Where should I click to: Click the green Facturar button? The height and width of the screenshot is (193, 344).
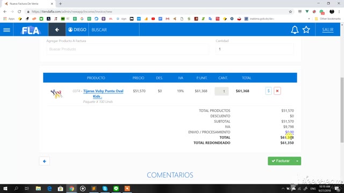point(281,161)
